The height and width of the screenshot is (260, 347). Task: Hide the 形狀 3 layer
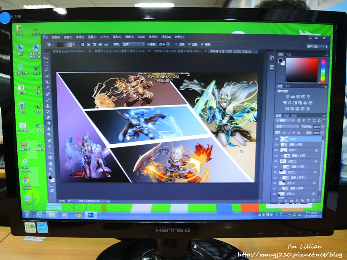276,150
